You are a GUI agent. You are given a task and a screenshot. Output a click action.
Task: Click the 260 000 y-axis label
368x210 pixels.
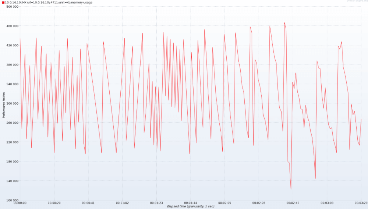coord(13,123)
